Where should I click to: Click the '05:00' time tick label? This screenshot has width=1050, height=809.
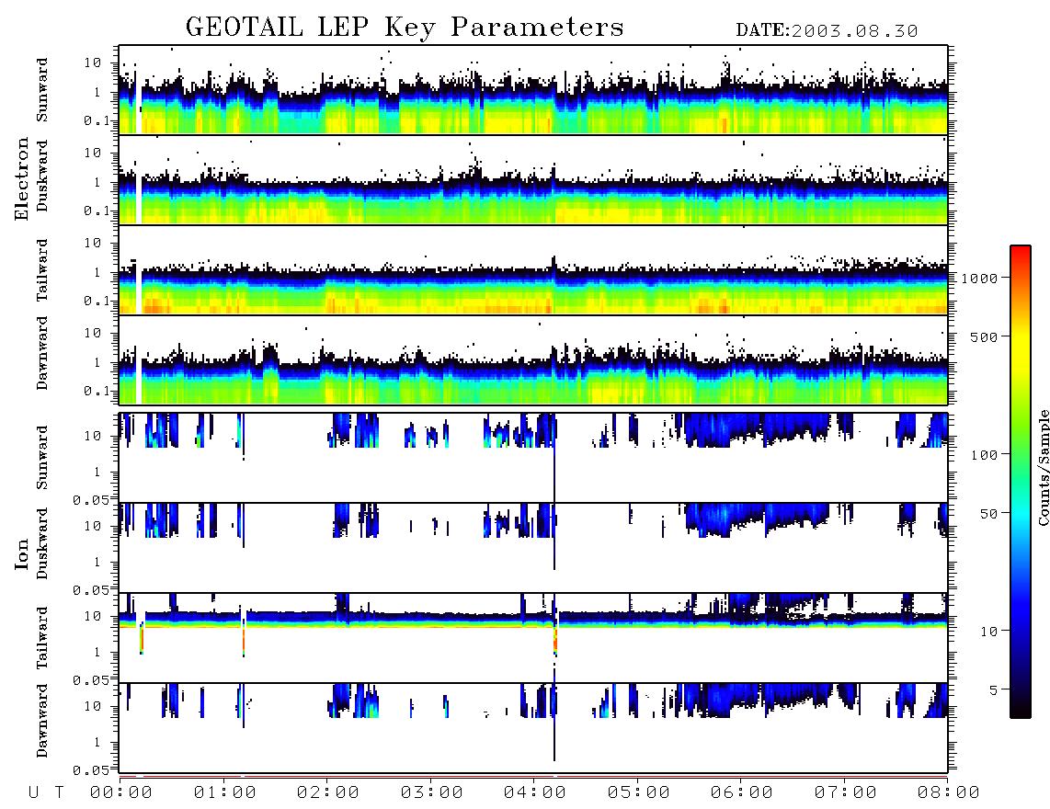pyautogui.click(x=639, y=793)
